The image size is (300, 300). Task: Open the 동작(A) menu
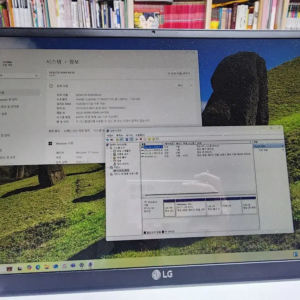[120, 135]
